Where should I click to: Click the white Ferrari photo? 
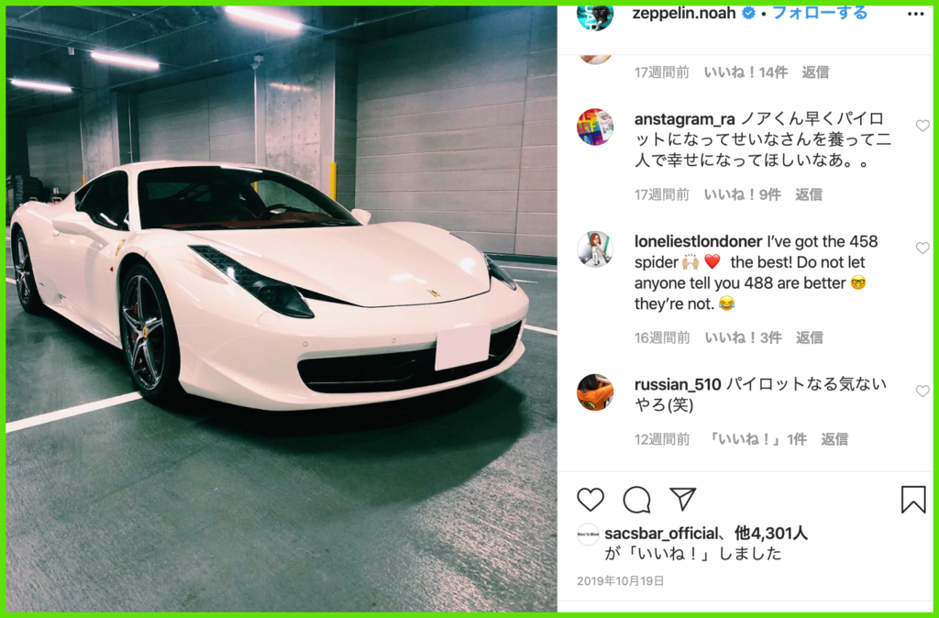coord(282,309)
